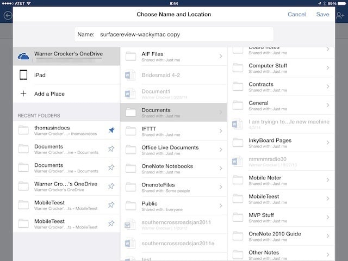Open the first Documents folder under Recent Folders

[x=66, y=148]
